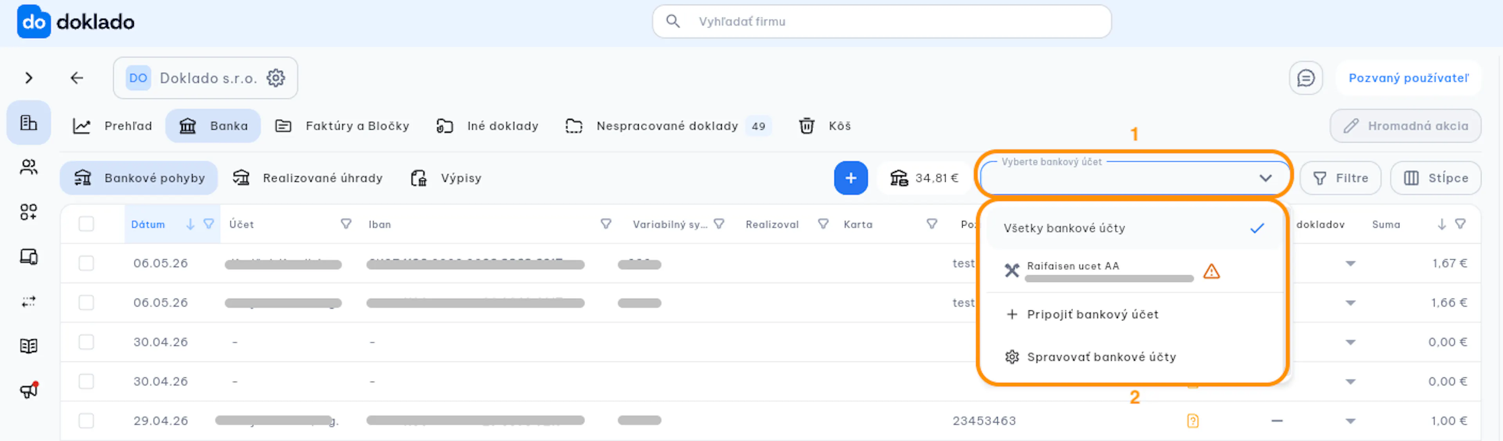1503x441 pixels.
Task: Open transfer arrows icon in sidebar
Action: point(29,302)
